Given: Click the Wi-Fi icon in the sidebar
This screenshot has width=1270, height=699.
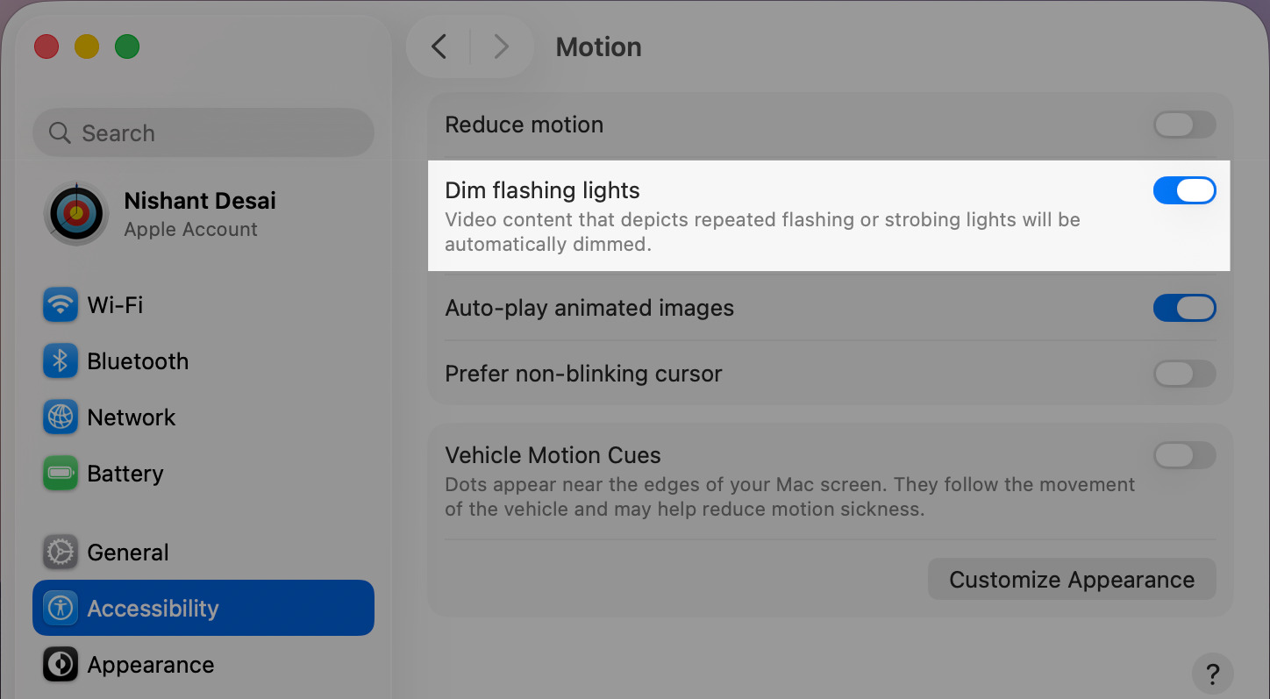Looking at the screenshot, I should pos(60,304).
